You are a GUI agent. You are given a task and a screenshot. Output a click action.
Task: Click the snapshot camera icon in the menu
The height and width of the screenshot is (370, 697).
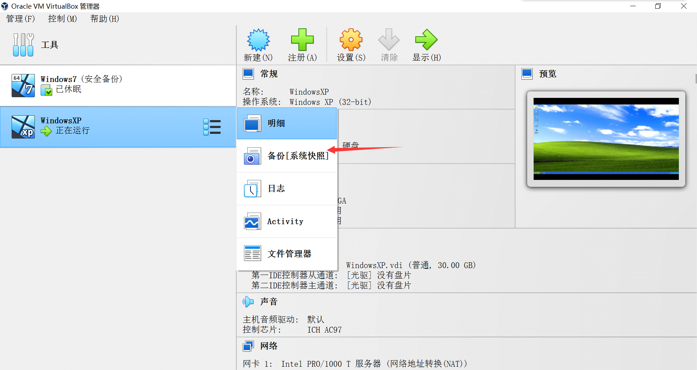[252, 156]
